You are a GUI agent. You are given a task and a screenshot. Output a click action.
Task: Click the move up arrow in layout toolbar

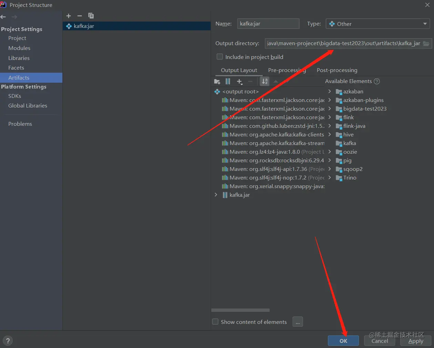(276, 82)
